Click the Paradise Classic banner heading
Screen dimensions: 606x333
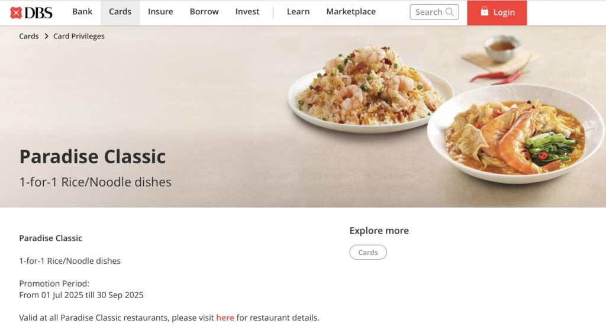coord(92,157)
